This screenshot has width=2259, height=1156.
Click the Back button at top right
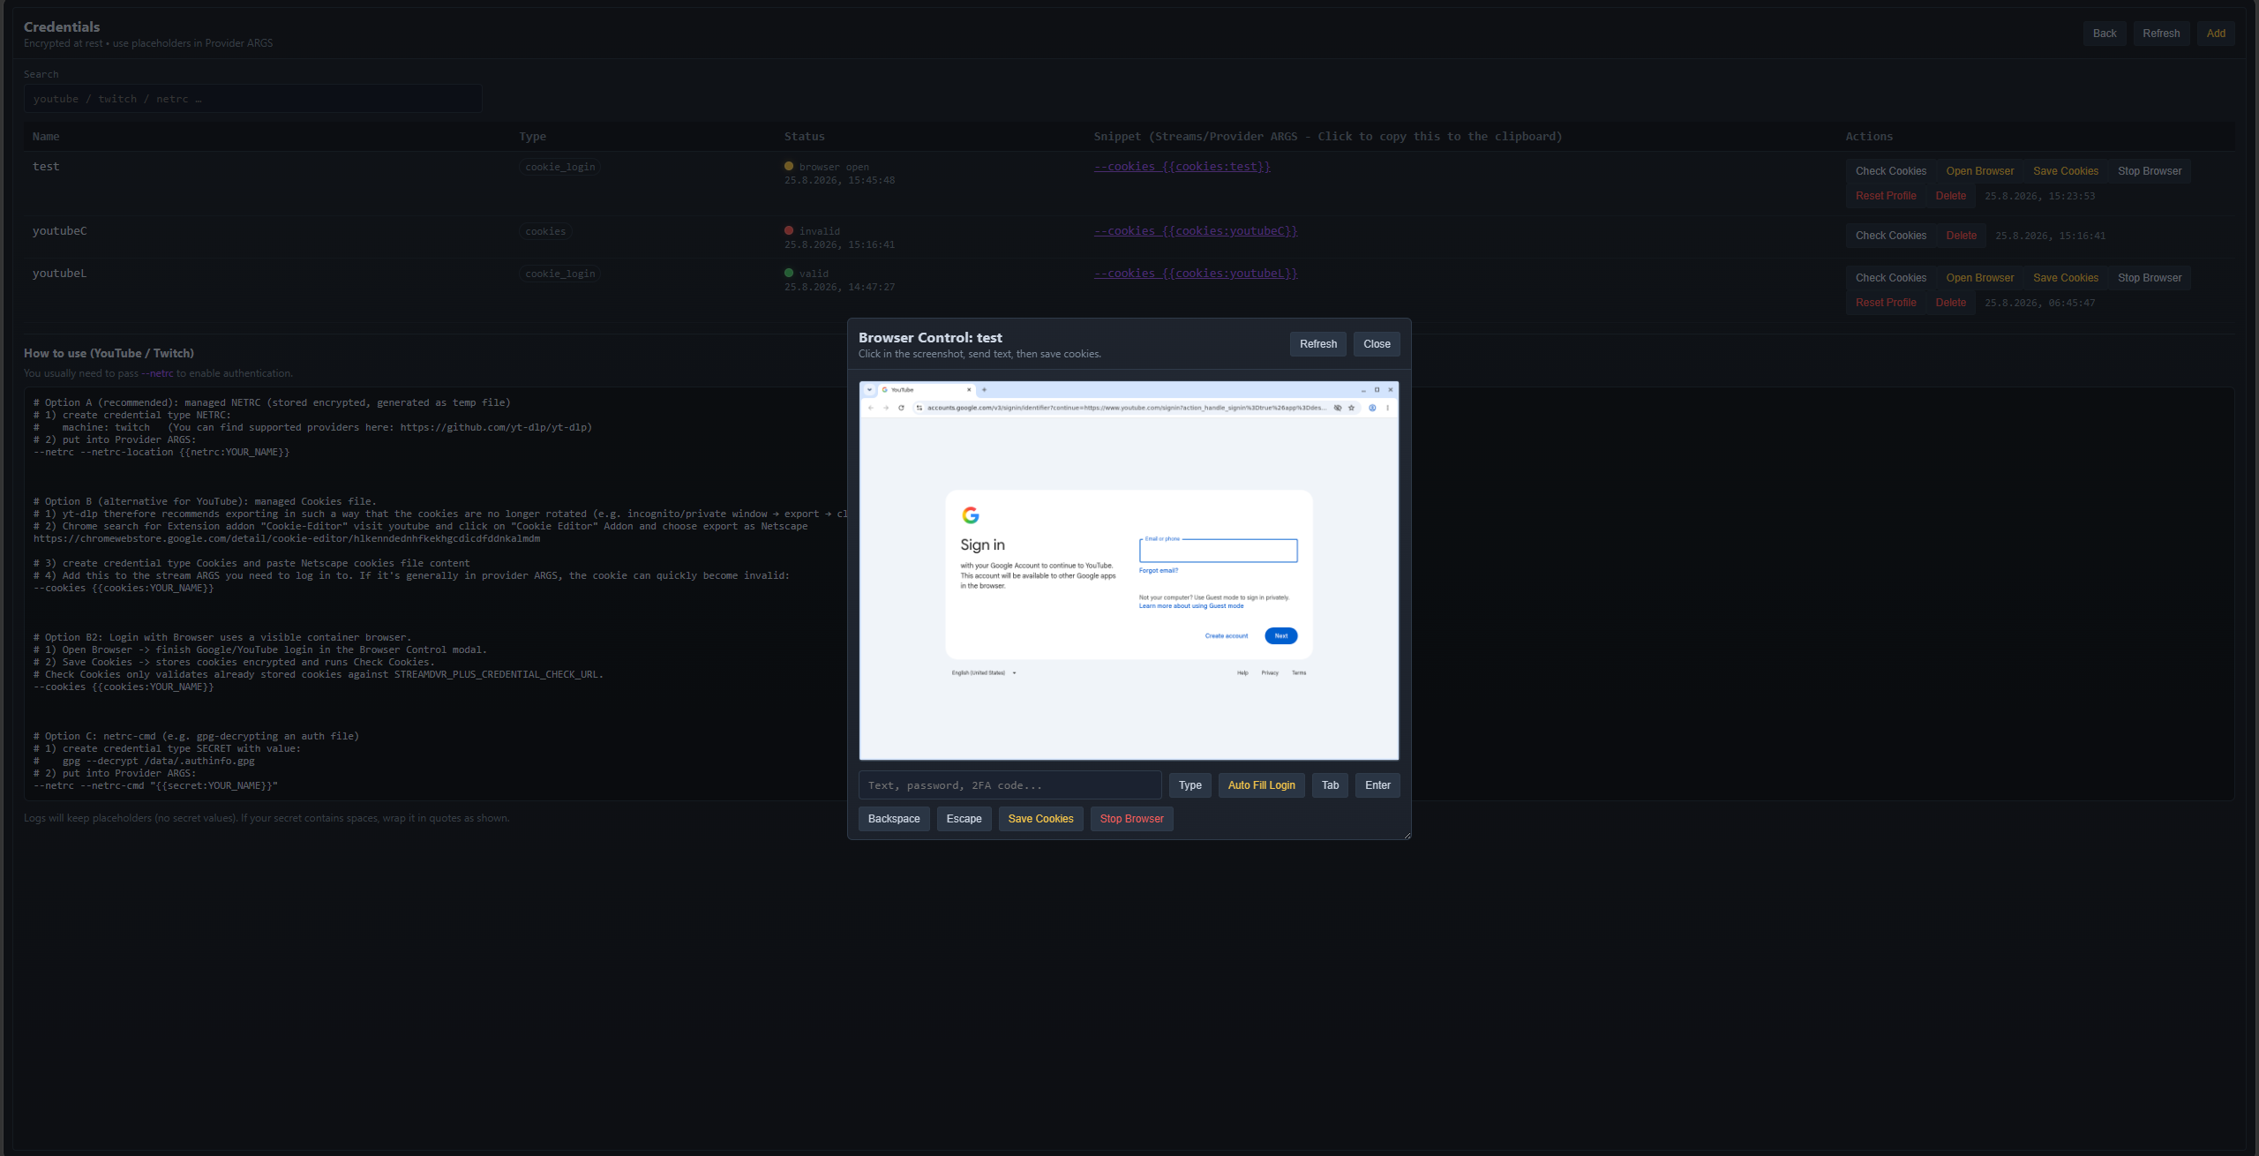pos(2105,34)
